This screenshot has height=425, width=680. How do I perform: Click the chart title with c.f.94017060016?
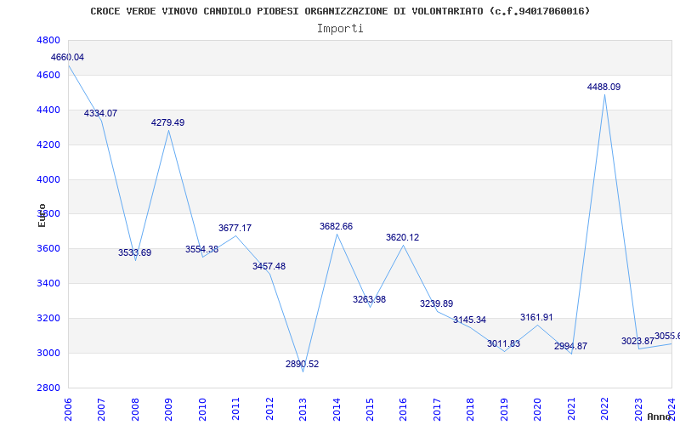pyautogui.click(x=341, y=11)
